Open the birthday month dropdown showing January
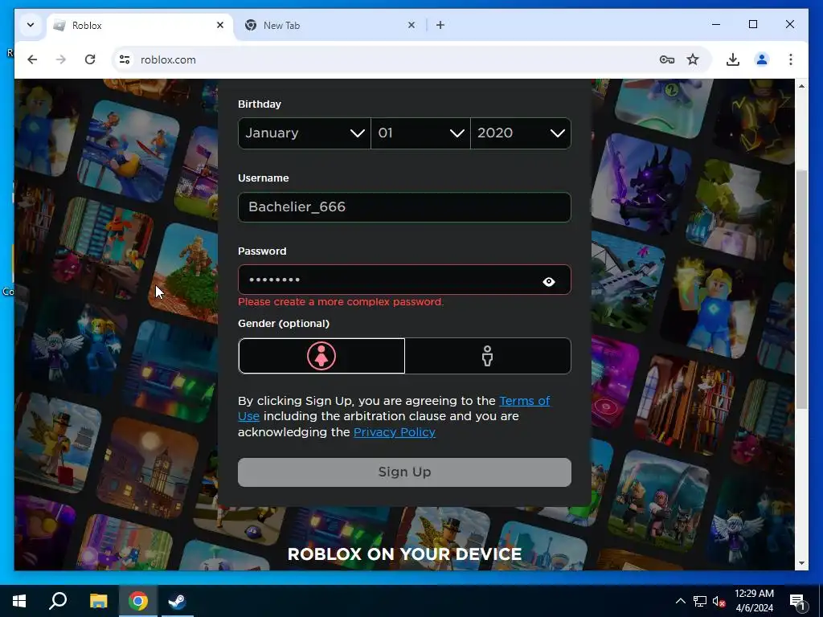Viewport: 823px width, 617px height. pyautogui.click(x=305, y=133)
